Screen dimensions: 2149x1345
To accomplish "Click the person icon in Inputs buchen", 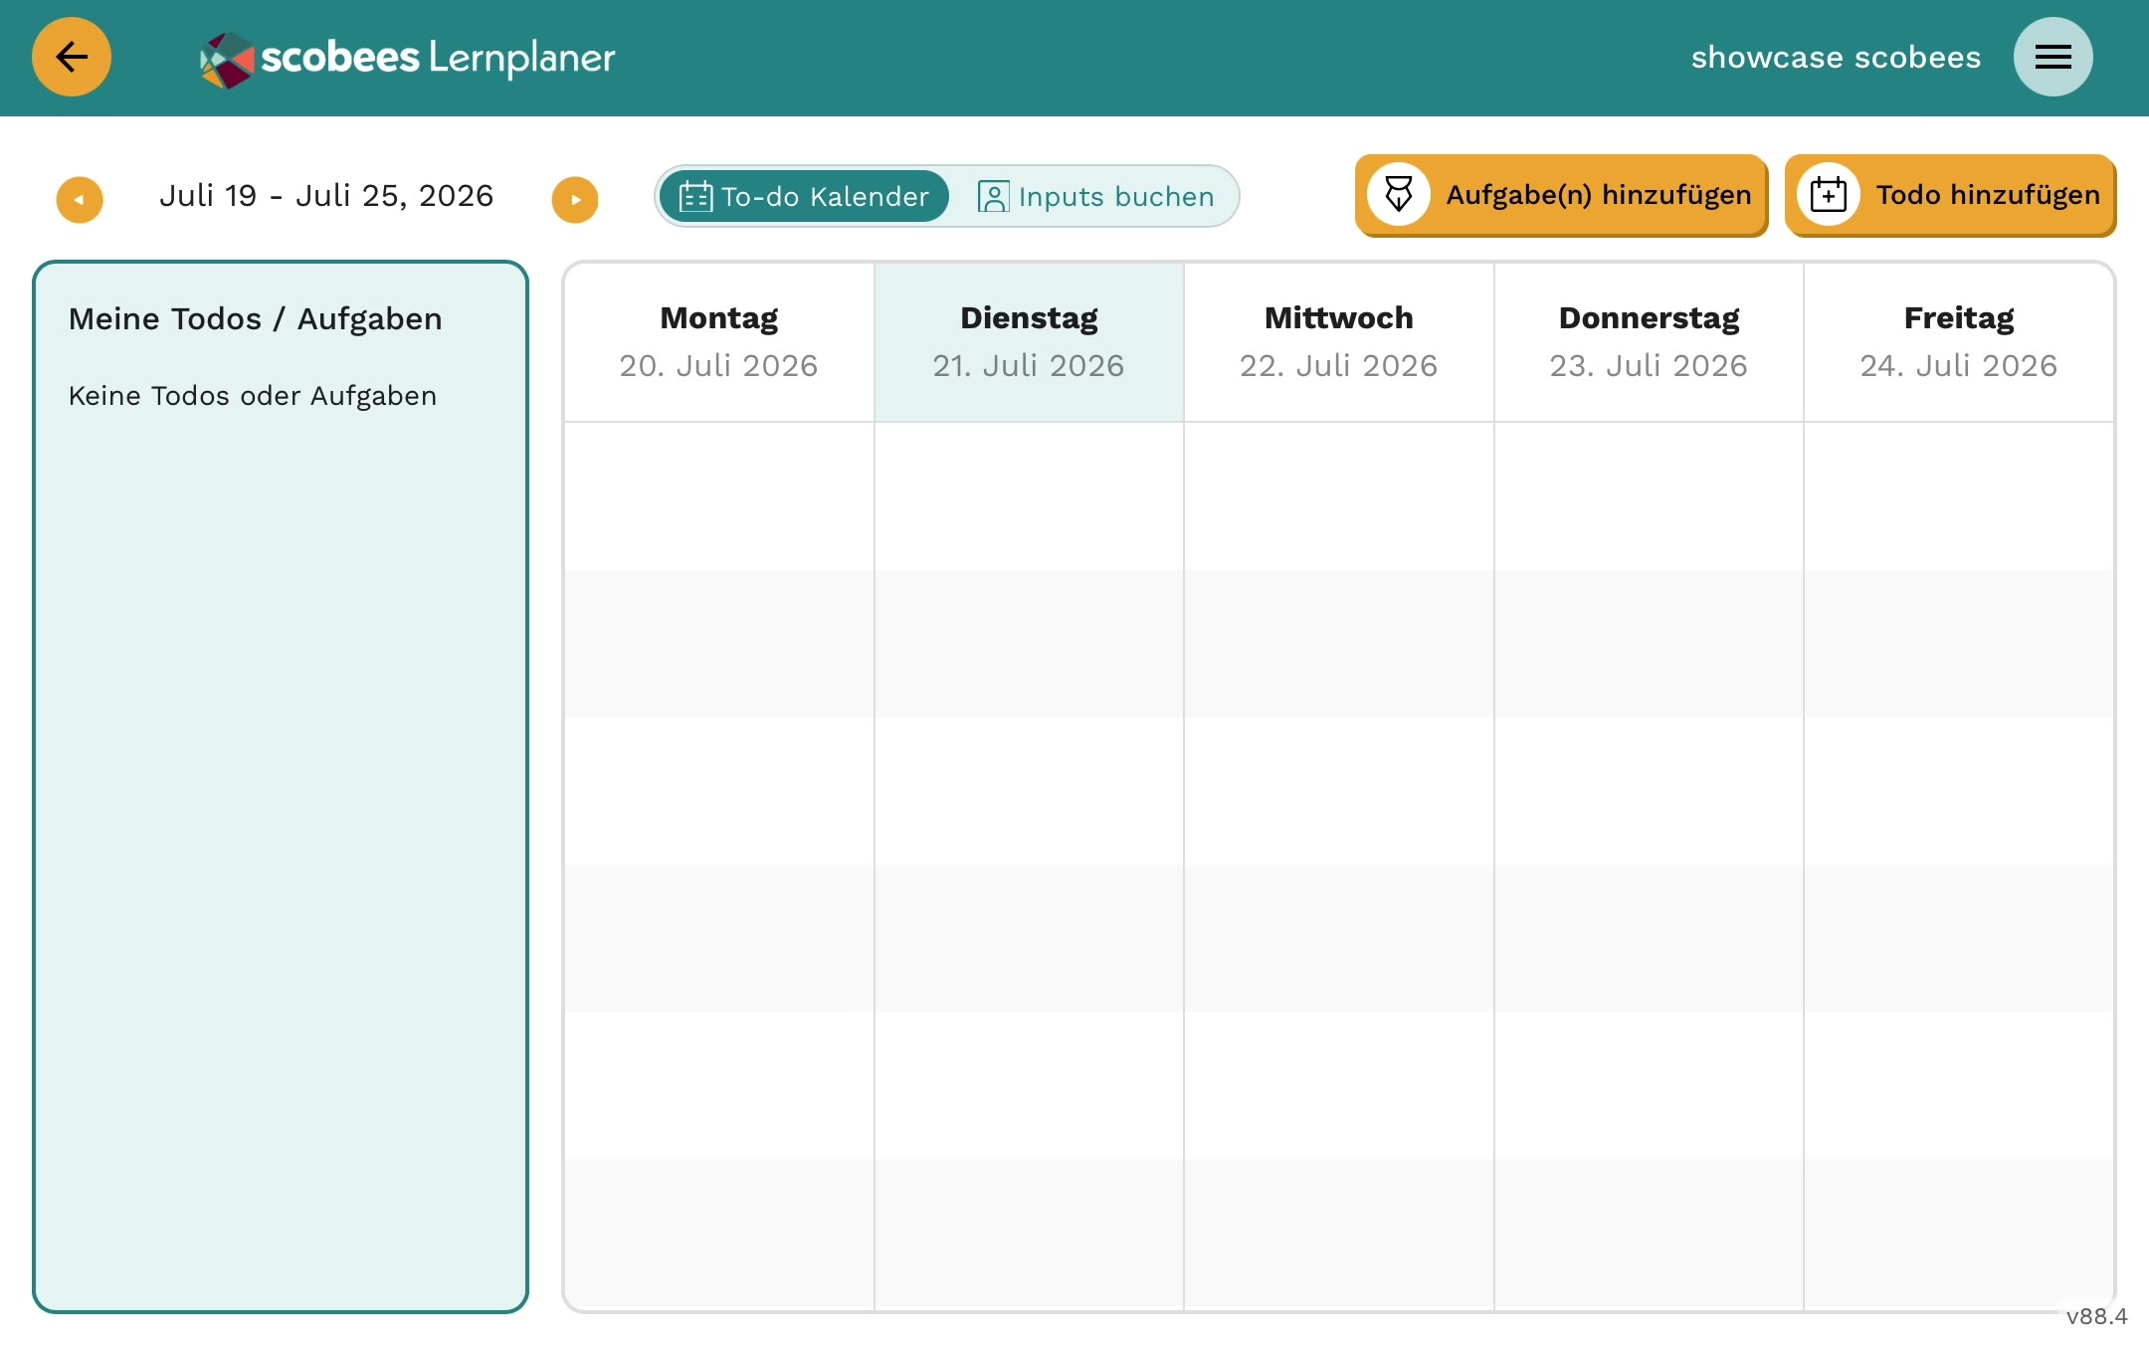I will [x=993, y=196].
